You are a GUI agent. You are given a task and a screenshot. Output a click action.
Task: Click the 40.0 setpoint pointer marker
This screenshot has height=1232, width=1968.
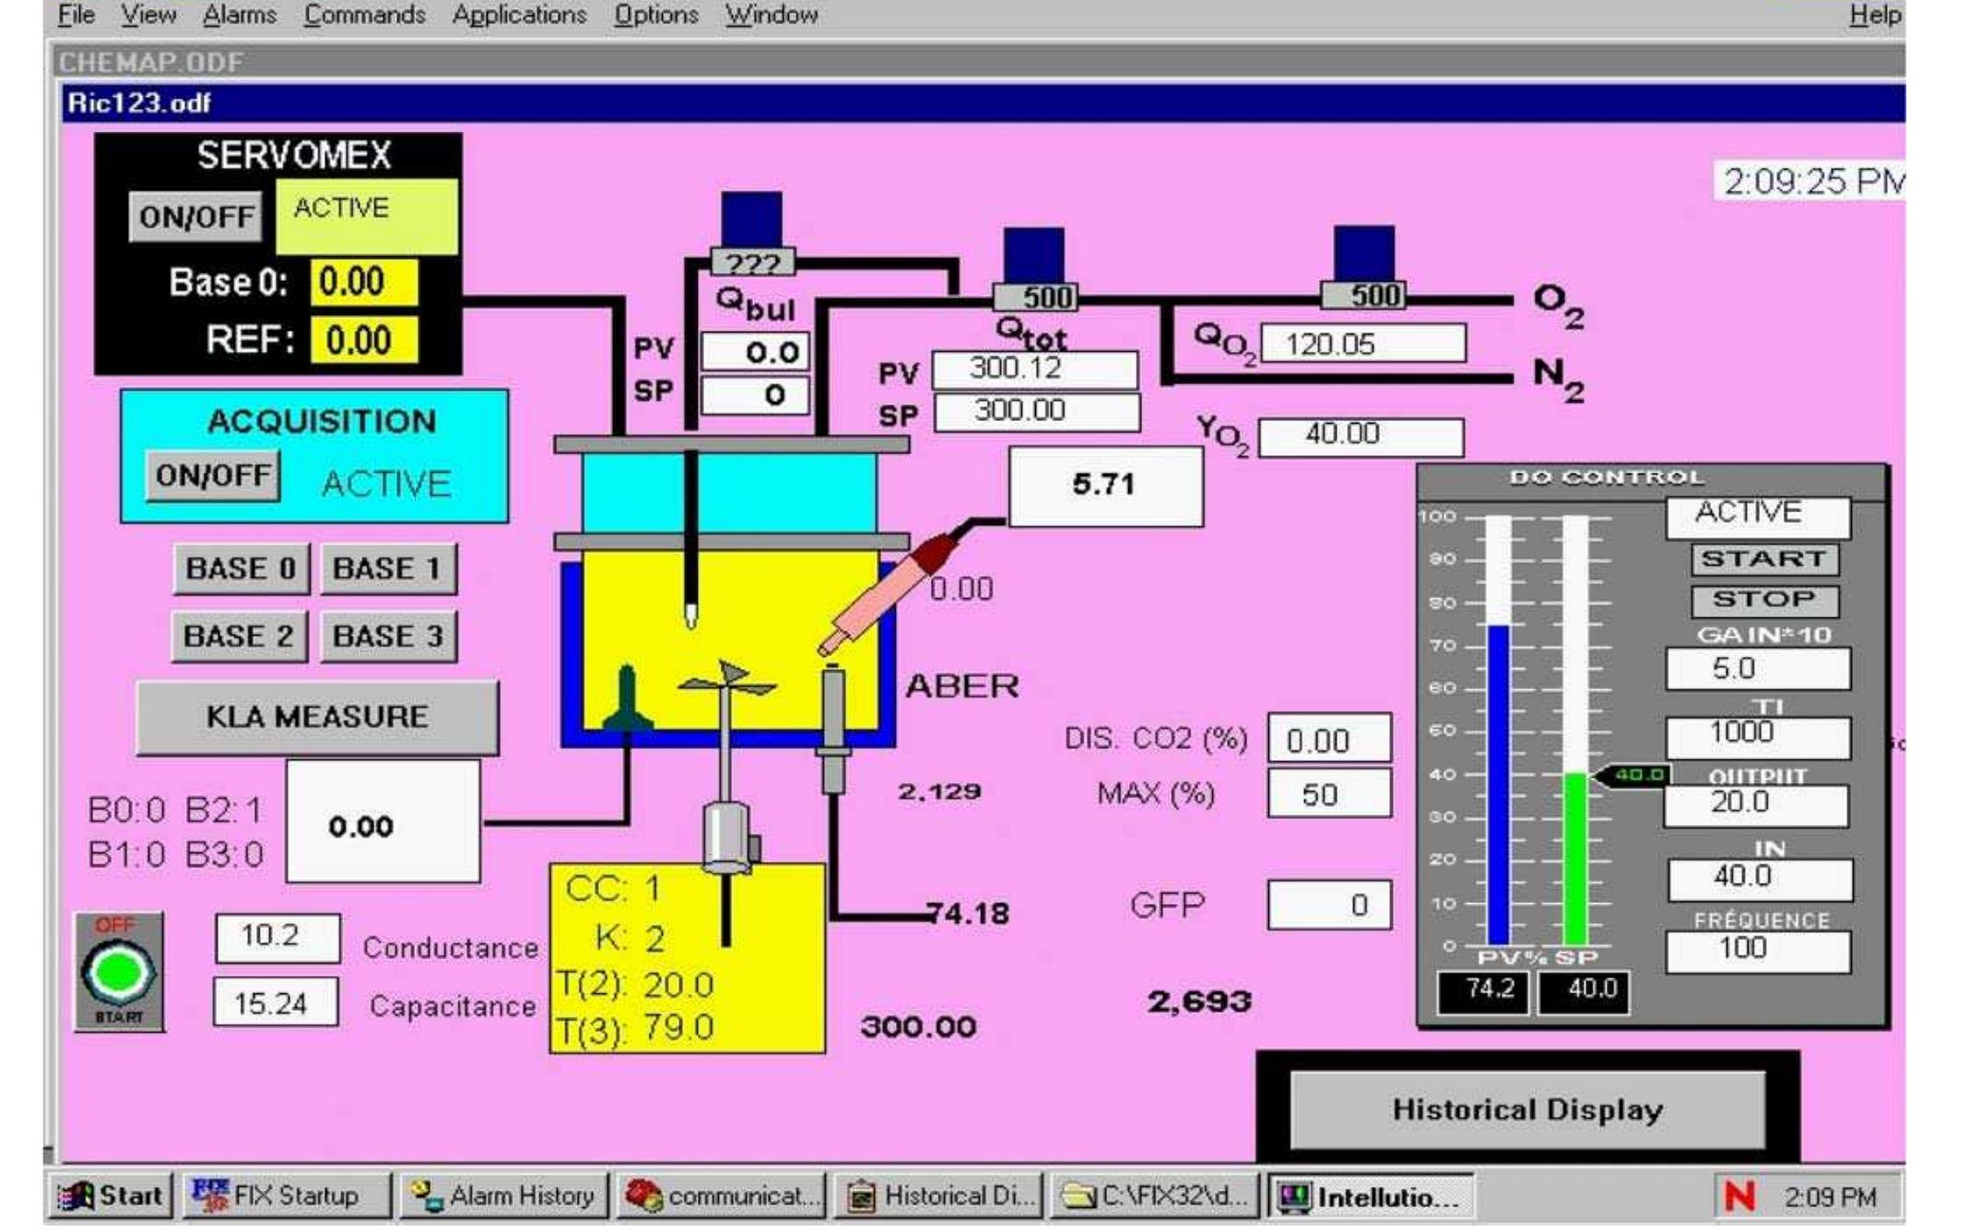[x=1632, y=775]
